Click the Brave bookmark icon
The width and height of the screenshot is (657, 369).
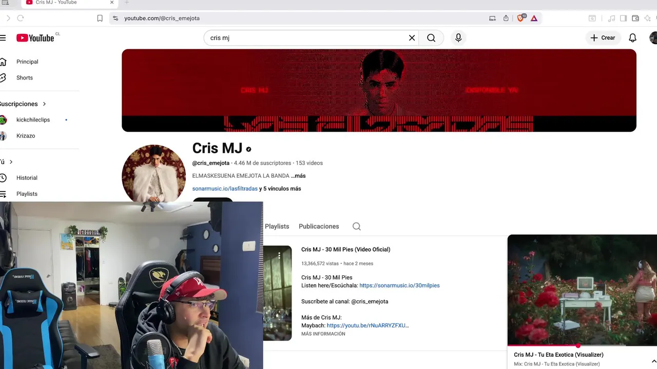100,18
